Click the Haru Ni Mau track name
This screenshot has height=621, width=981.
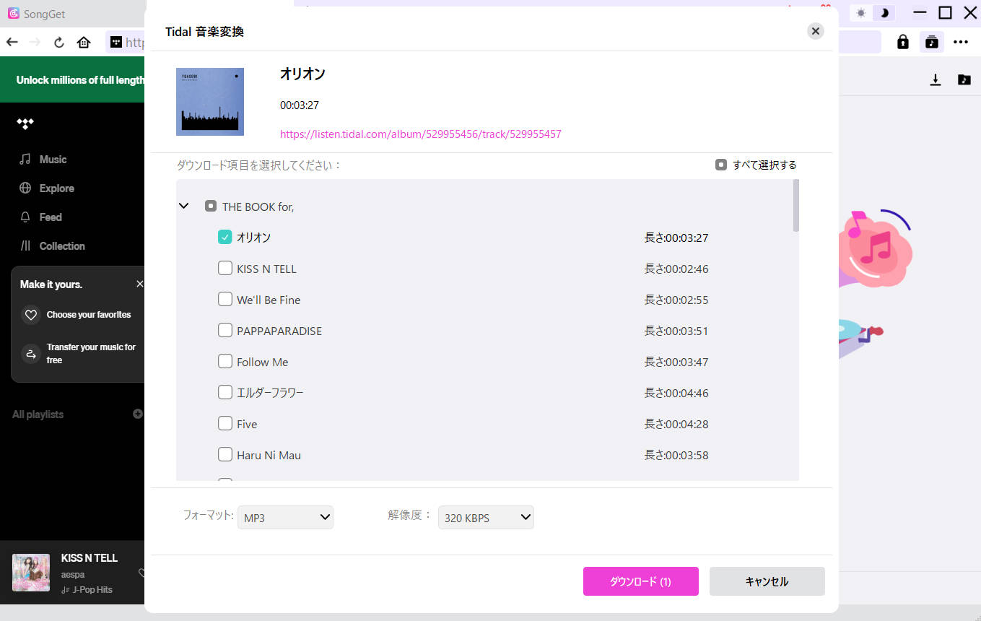pyautogui.click(x=269, y=455)
